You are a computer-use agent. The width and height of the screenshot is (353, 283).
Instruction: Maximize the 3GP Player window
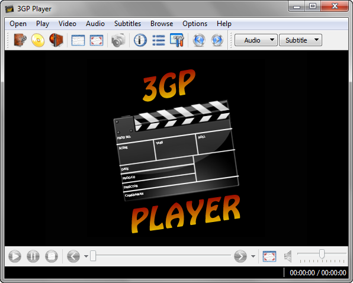pos(313,7)
